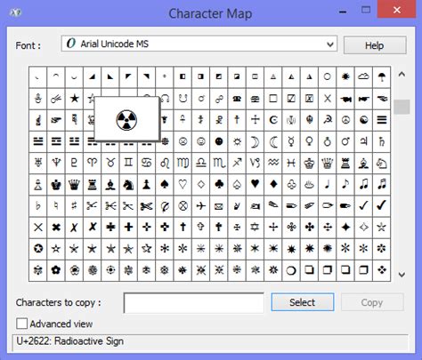Select the star and crescent symbol
The image size is (422, 360).
tap(273, 120)
